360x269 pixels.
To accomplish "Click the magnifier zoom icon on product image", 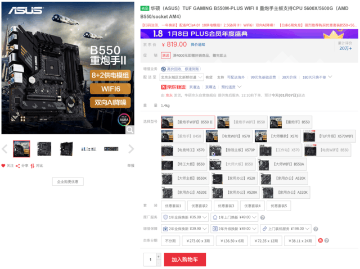I will coord(130,130).
